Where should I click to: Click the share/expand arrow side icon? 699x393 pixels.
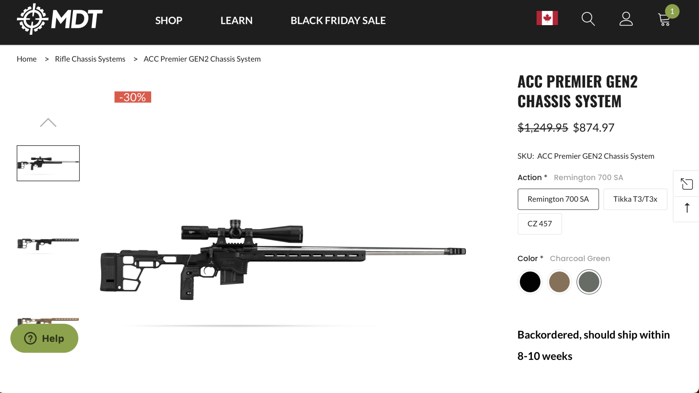pyautogui.click(x=686, y=184)
